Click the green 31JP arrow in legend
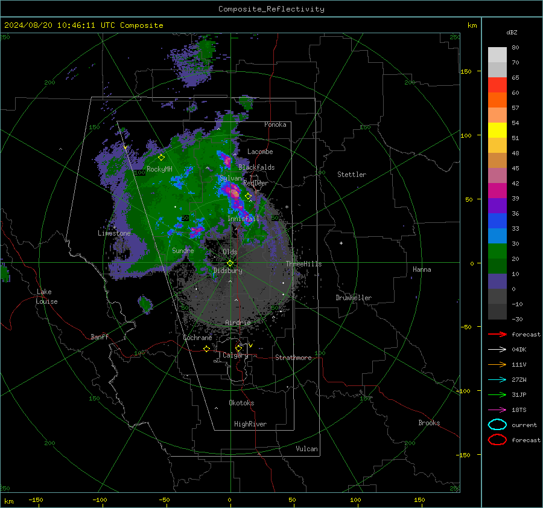543x508 pixels. pyautogui.click(x=497, y=394)
